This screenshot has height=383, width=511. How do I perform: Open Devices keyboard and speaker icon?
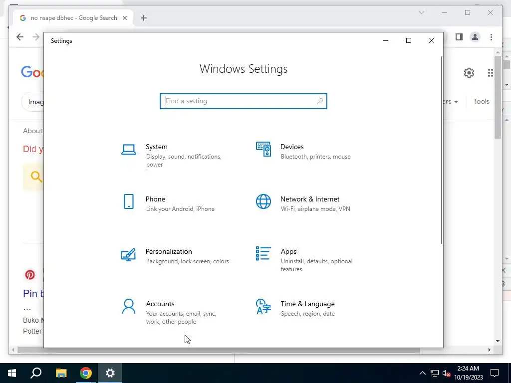tap(263, 149)
